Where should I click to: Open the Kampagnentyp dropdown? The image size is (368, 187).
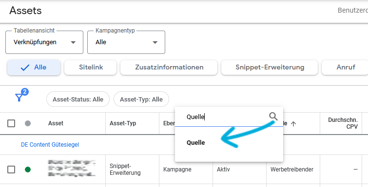(126, 42)
